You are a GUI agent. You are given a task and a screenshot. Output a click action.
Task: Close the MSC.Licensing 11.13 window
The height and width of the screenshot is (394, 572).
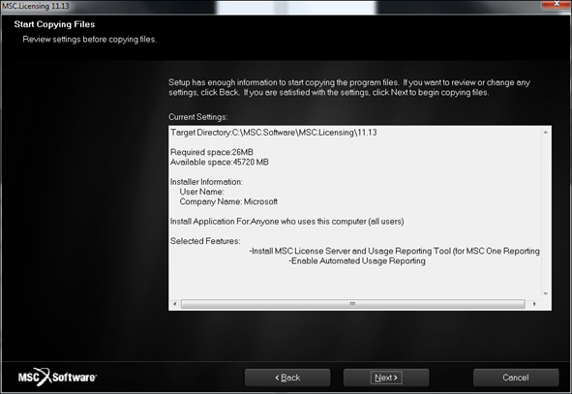557,4
